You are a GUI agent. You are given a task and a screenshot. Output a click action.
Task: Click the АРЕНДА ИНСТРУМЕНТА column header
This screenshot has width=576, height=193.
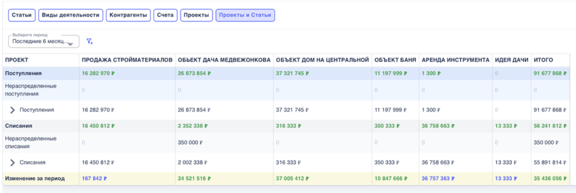[455, 60]
